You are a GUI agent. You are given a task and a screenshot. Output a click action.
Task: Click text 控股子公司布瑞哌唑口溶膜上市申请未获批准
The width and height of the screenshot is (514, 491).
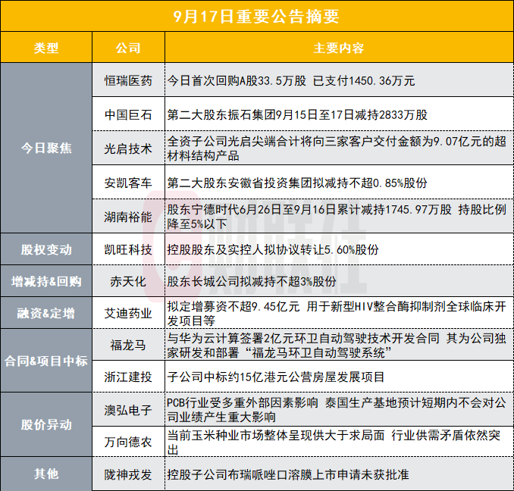(288, 474)
